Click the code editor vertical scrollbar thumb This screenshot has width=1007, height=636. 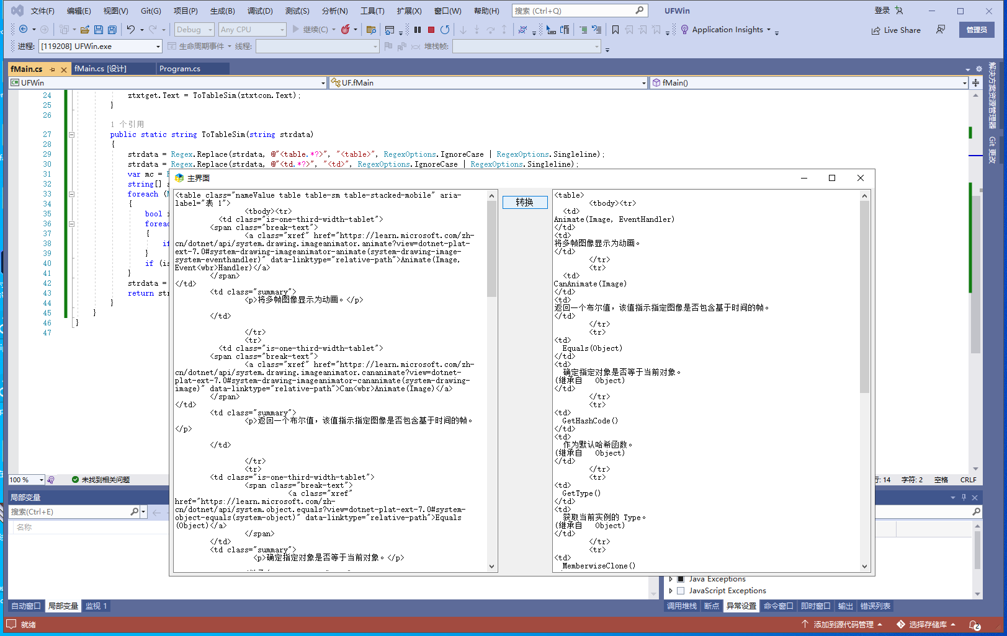(x=976, y=275)
